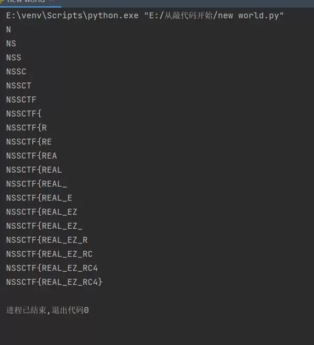Click the python.exe command line at top
This screenshot has width=314, height=345.
tap(73, 16)
